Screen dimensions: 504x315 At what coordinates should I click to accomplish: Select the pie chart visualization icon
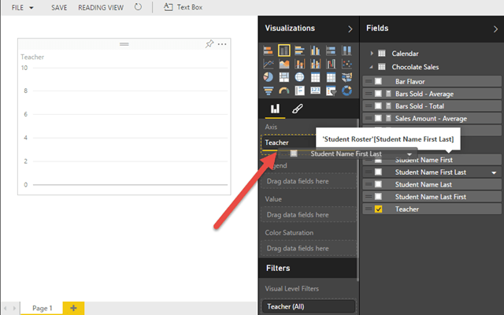269,77
